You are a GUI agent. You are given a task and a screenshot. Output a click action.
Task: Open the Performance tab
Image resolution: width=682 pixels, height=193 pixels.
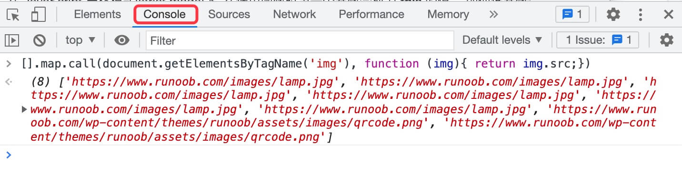tap(371, 14)
